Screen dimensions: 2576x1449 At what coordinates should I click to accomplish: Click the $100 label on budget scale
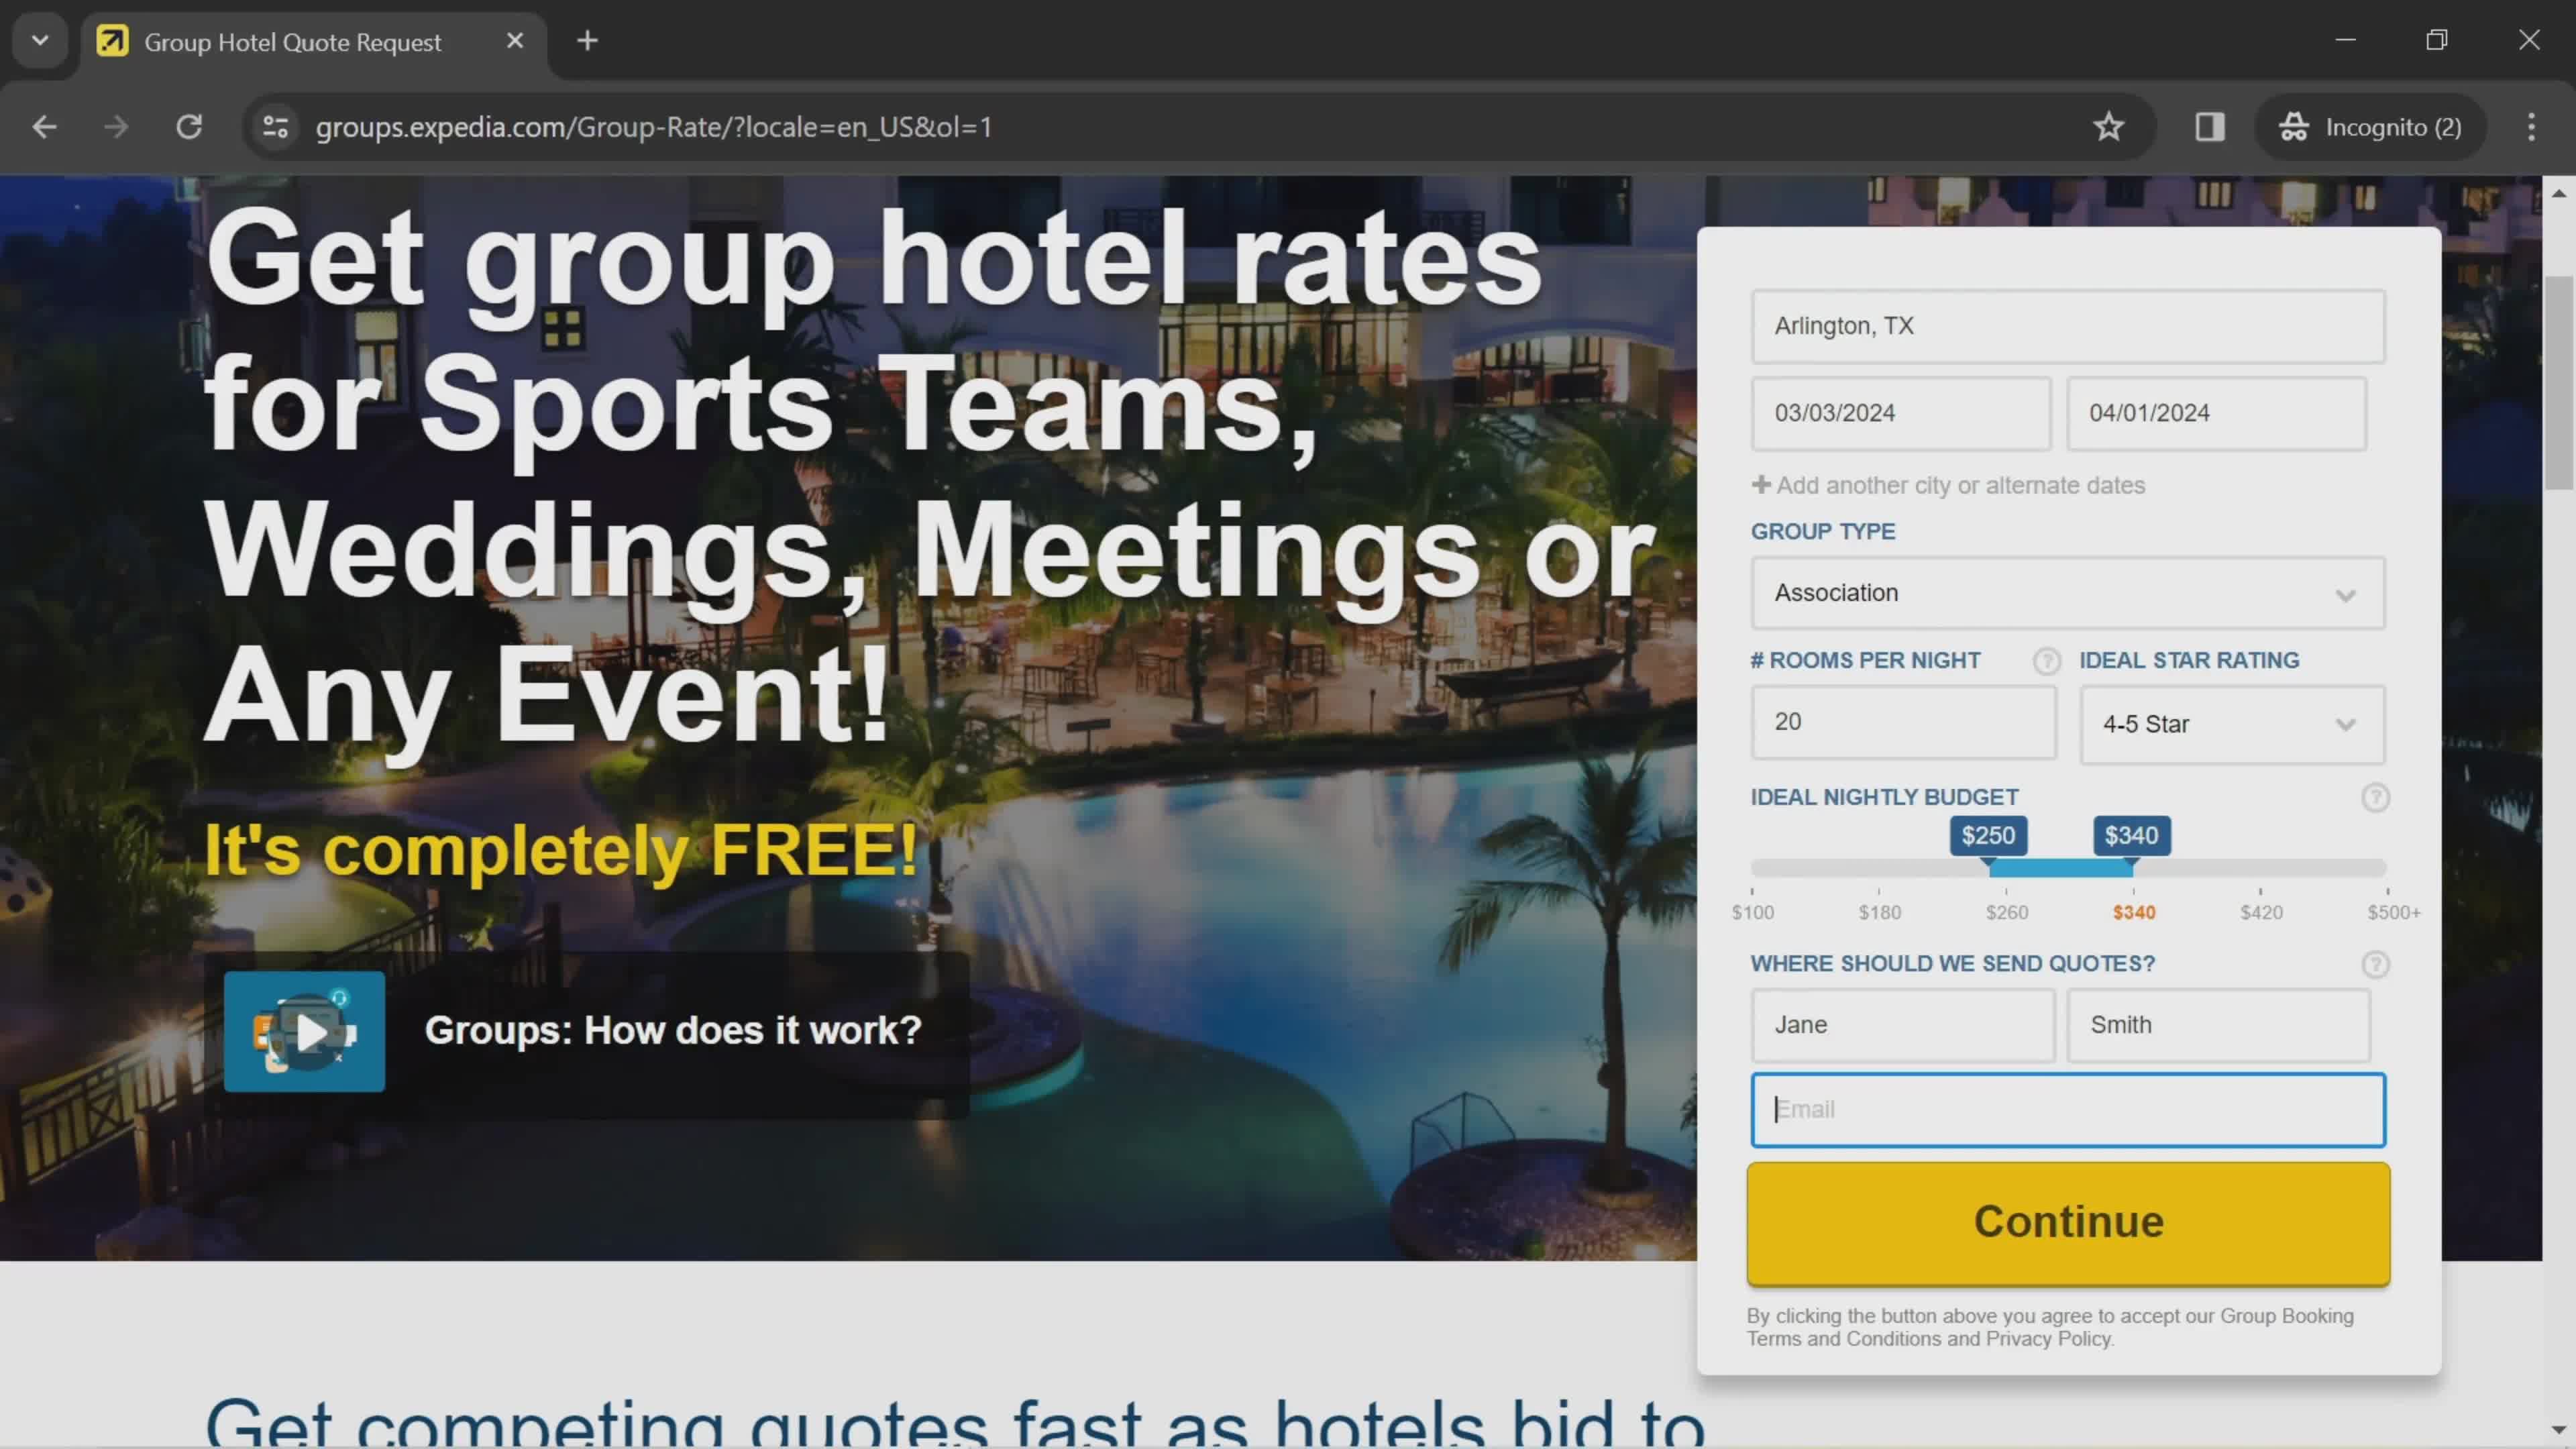pos(1752,912)
